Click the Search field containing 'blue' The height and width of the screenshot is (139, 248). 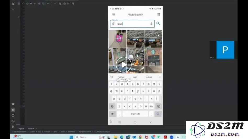pyautogui.click(x=132, y=24)
